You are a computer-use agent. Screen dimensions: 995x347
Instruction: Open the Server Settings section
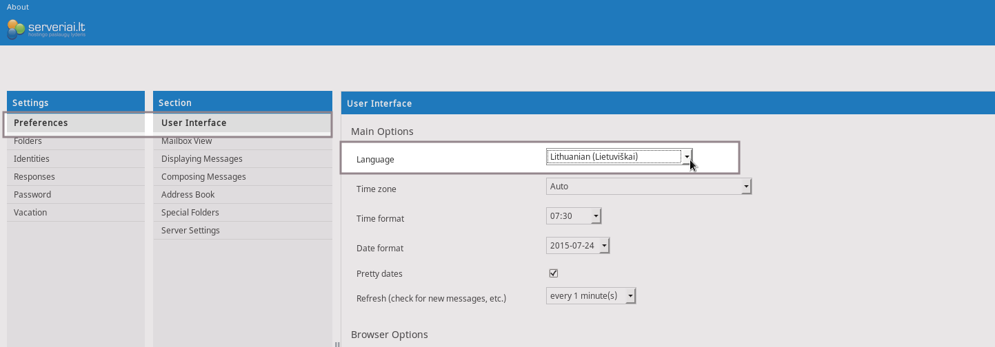(x=190, y=231)
